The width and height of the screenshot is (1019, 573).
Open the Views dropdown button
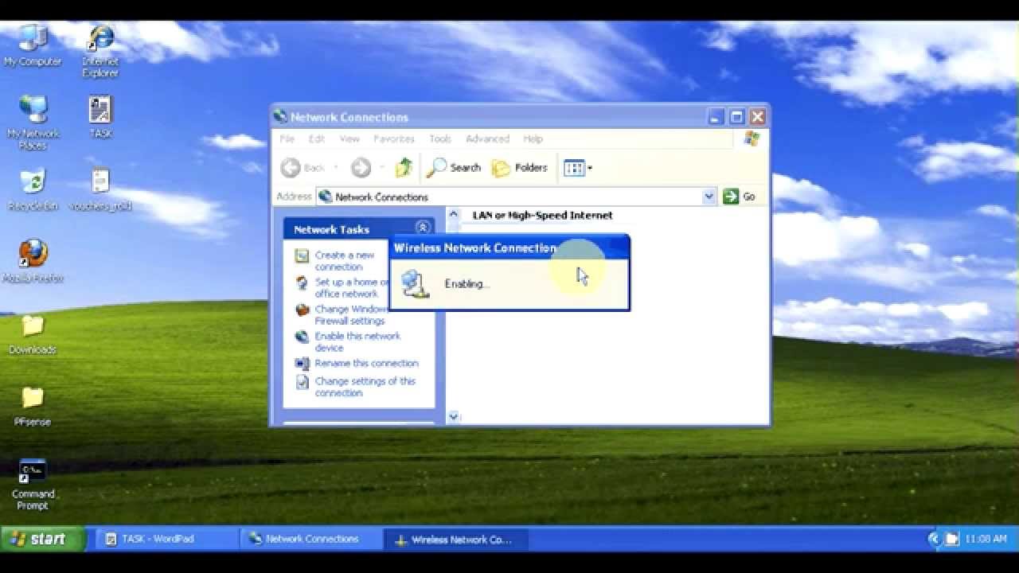click(578, 167)
